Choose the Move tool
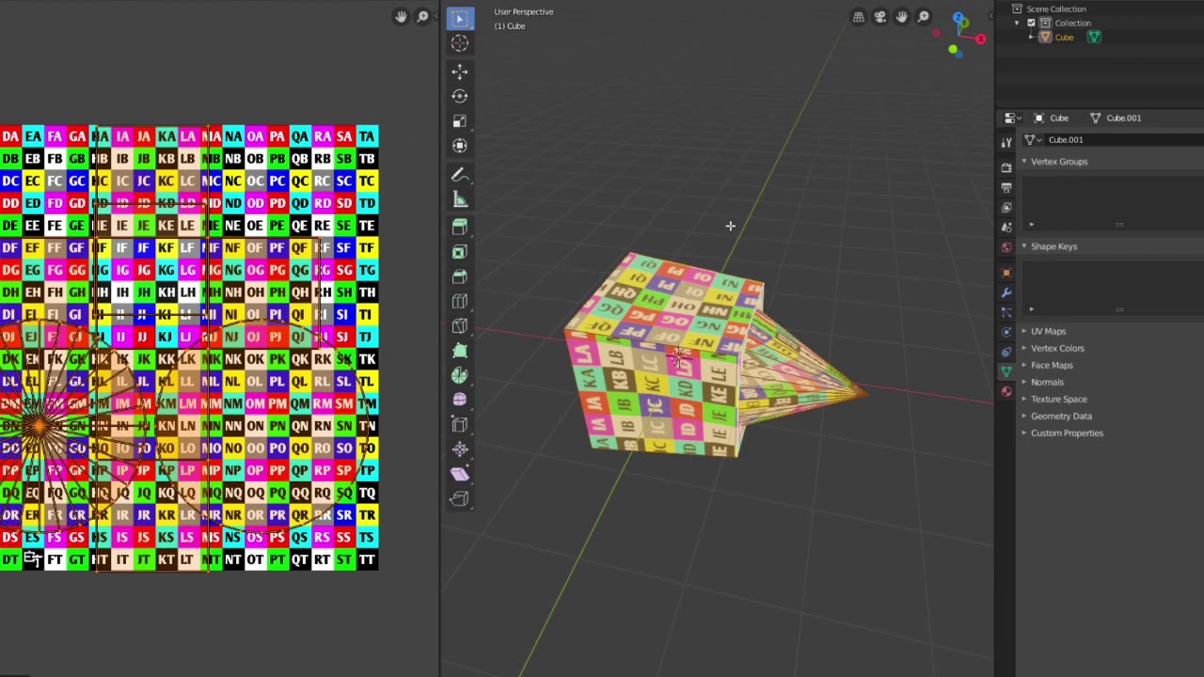The width and height of the screenshot is (1204, 677). pos(459,72)
